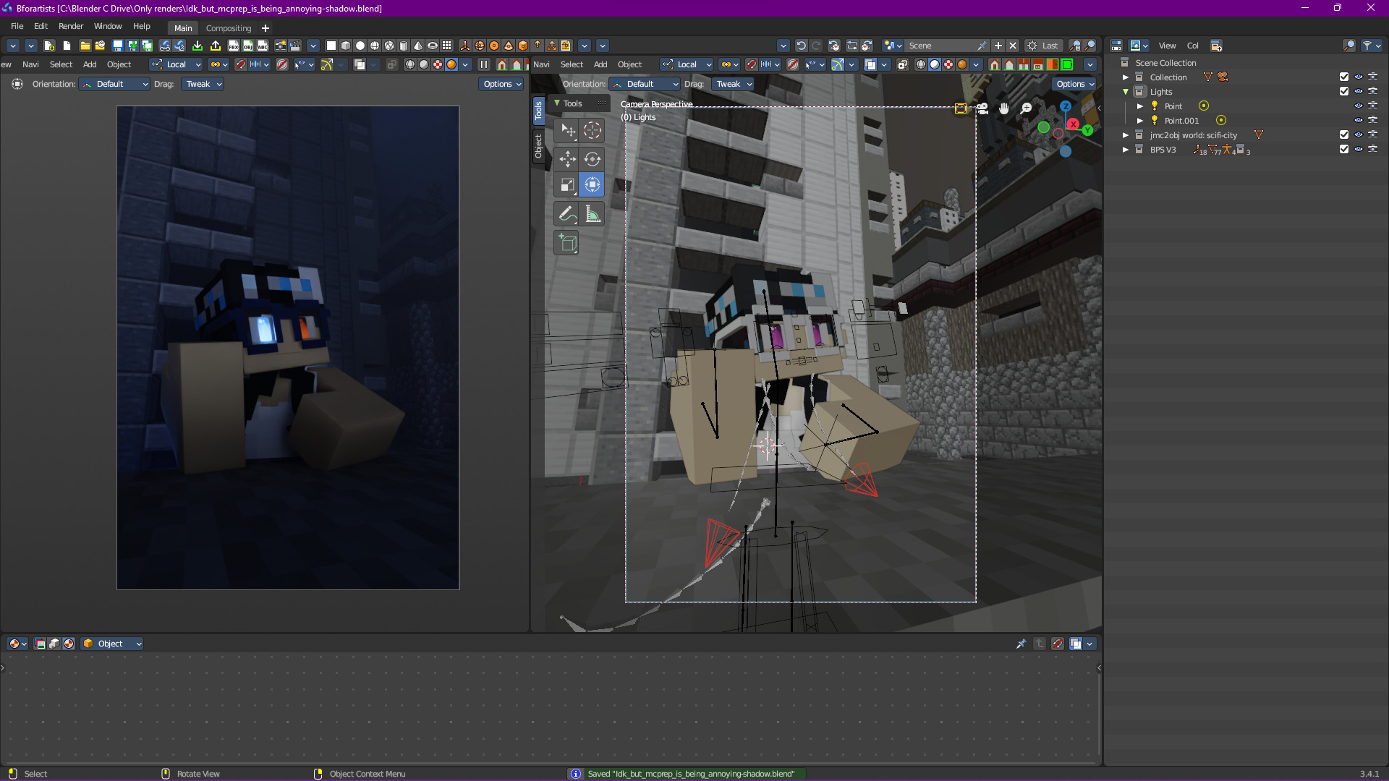1389x781 pixels.
Task: Select the Move tool in the Tools panel
Action: point(567,158)
